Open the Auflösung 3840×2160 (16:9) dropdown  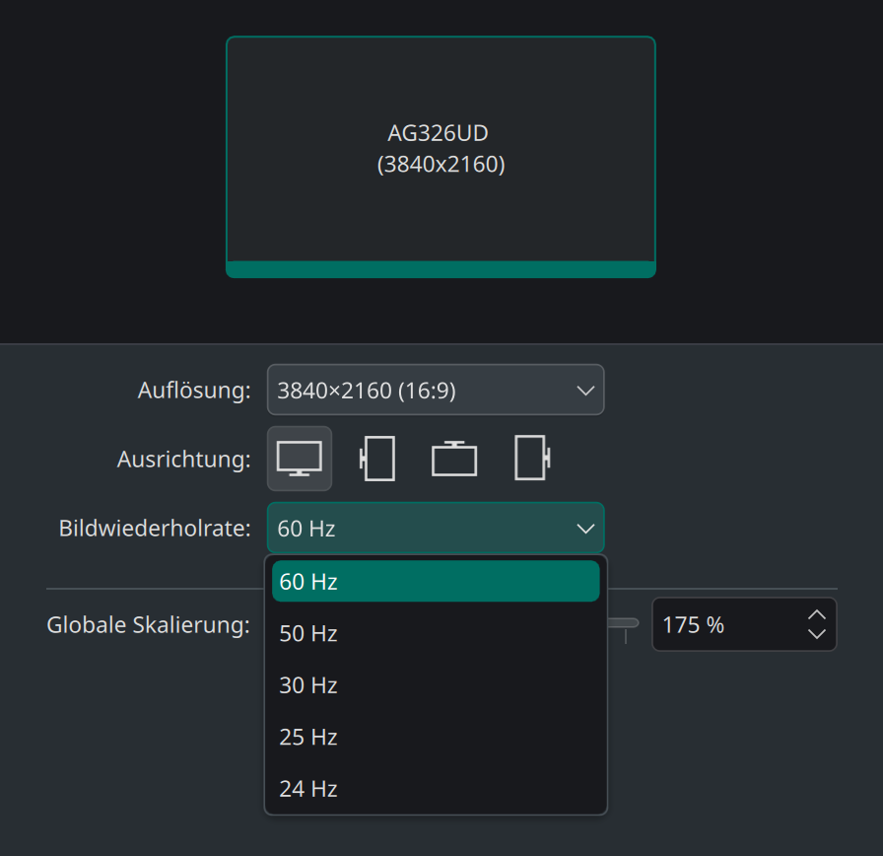tap(436, 390)
